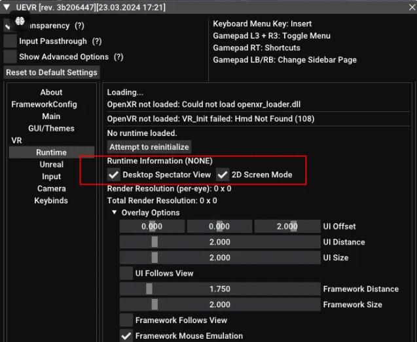Click the (?) beside Input Passthrough
The width and height of the screenshot is (417, 342).
click(97, 41)
